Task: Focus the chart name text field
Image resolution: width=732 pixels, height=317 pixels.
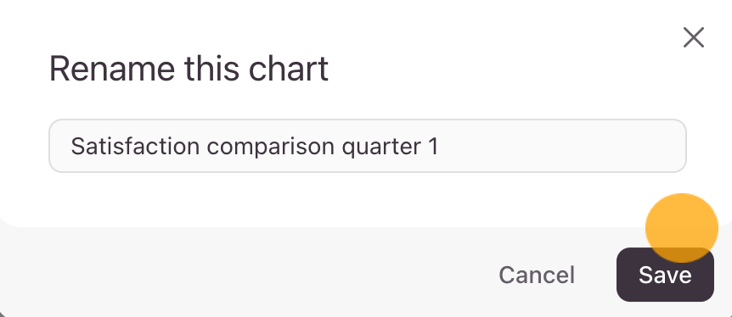Action: coord(368,146)
